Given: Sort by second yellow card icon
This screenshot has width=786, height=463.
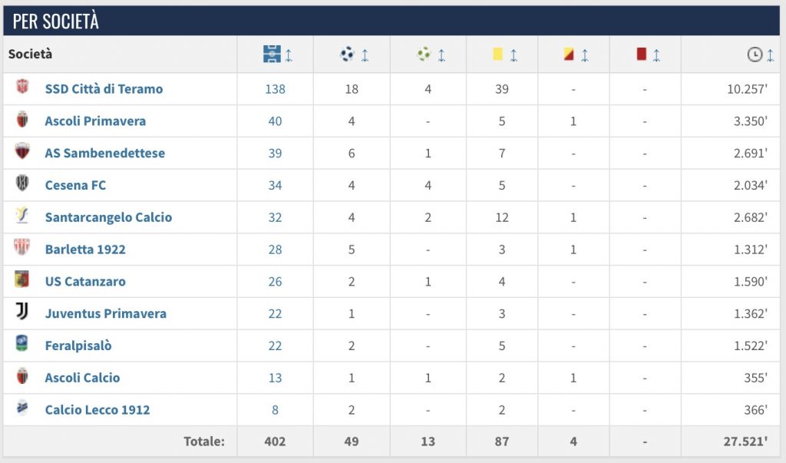Looking at the screenshot, I should pyautogui.click(x=570, y=55).
